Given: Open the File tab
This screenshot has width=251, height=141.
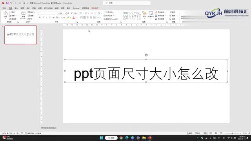Looking at the screenshot, I should coord(4,8).
